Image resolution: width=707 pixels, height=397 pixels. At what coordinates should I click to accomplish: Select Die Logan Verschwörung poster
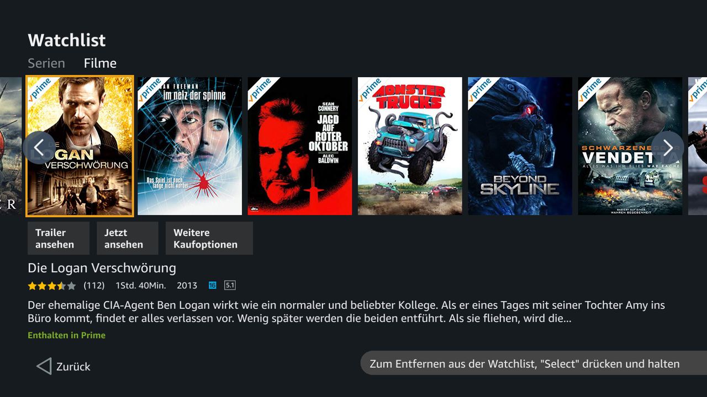coord(80,146)
